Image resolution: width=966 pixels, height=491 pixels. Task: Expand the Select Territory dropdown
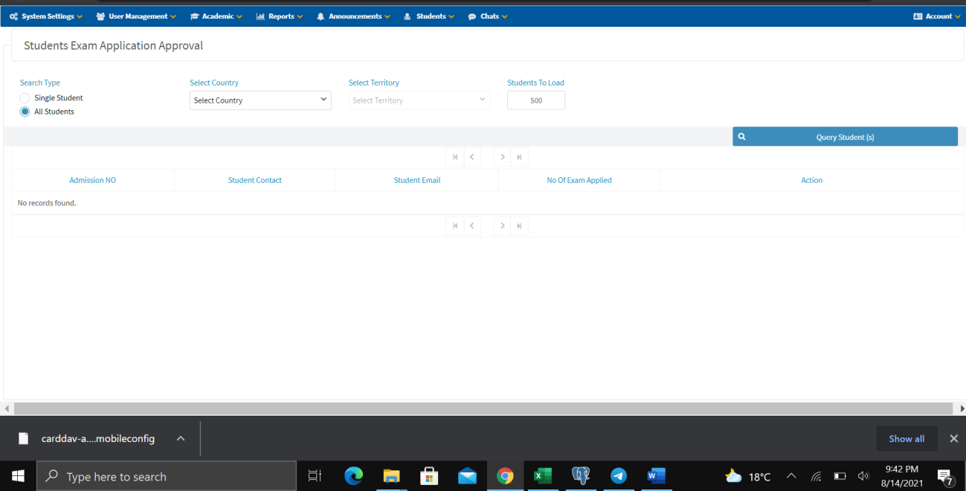[419, 100]
